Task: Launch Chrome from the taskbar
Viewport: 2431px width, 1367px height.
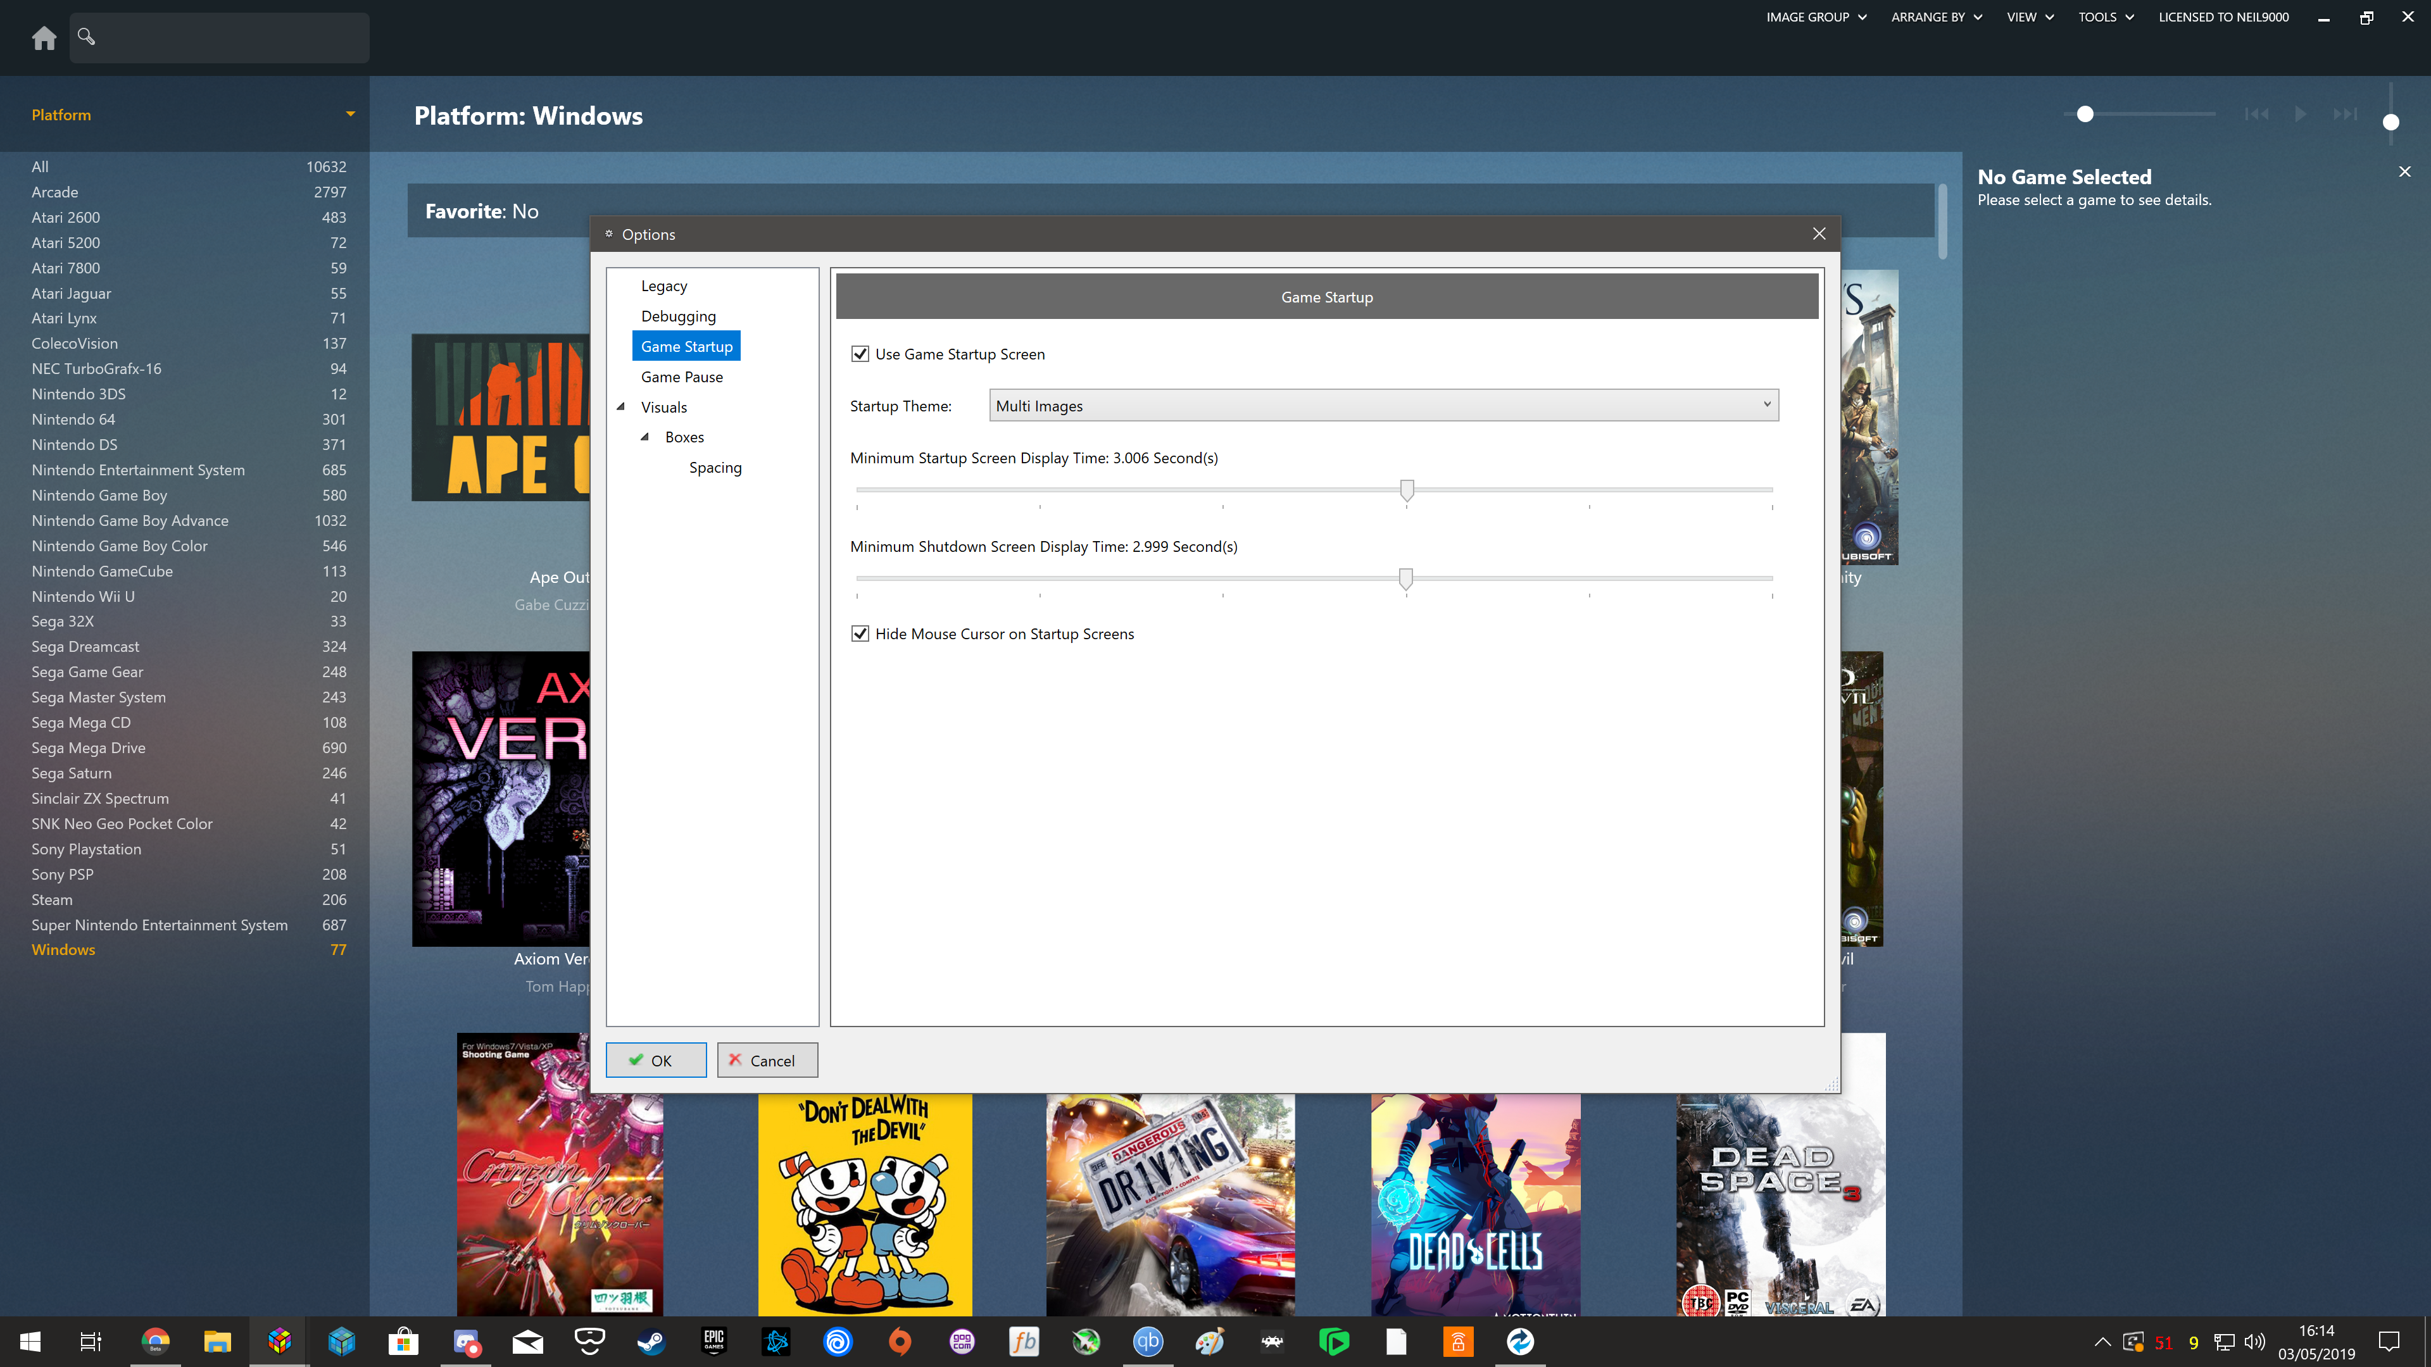Action: point(156,1342)
